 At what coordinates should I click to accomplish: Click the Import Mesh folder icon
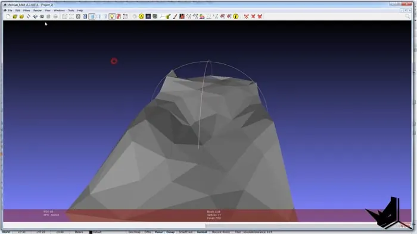coord(21,17)
